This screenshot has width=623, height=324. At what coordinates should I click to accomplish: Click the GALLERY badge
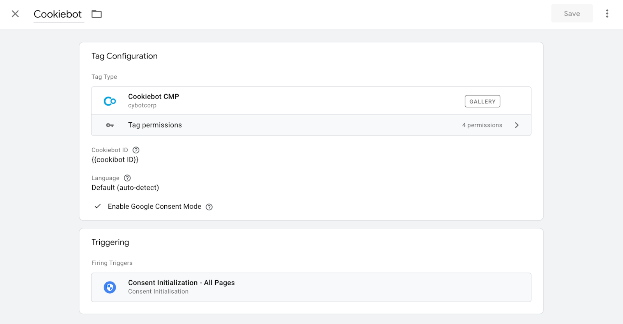pyautogui.click(x=482, y=101)
